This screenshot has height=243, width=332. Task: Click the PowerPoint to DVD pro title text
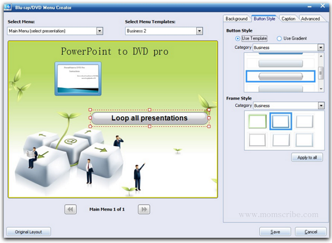pos(114,51)
